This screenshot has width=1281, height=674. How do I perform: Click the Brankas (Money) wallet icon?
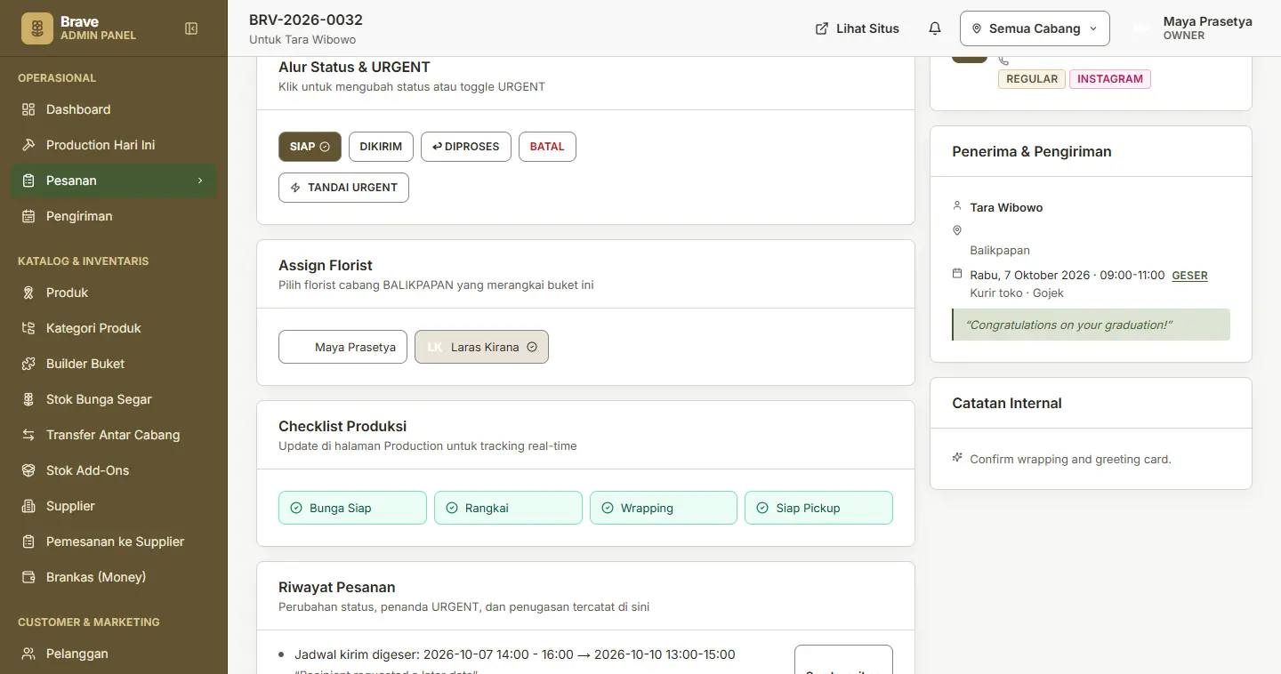(x=28, y=577)
